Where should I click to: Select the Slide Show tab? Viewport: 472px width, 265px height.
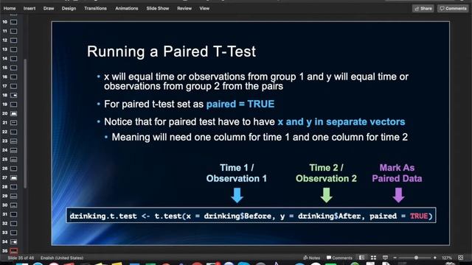[158, 8]
